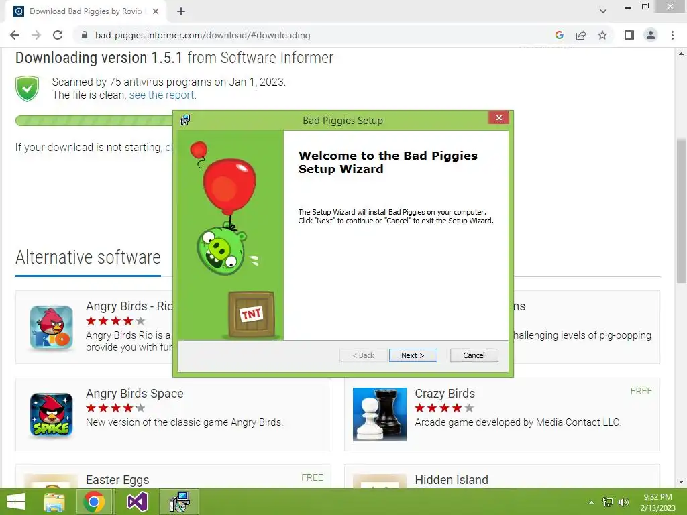Open File Explorer from the taskbar
The height and width of the screenshot is (515, 687).
pos(54,502)
